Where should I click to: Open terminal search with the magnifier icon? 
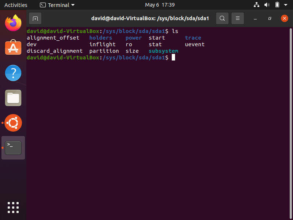222,18
